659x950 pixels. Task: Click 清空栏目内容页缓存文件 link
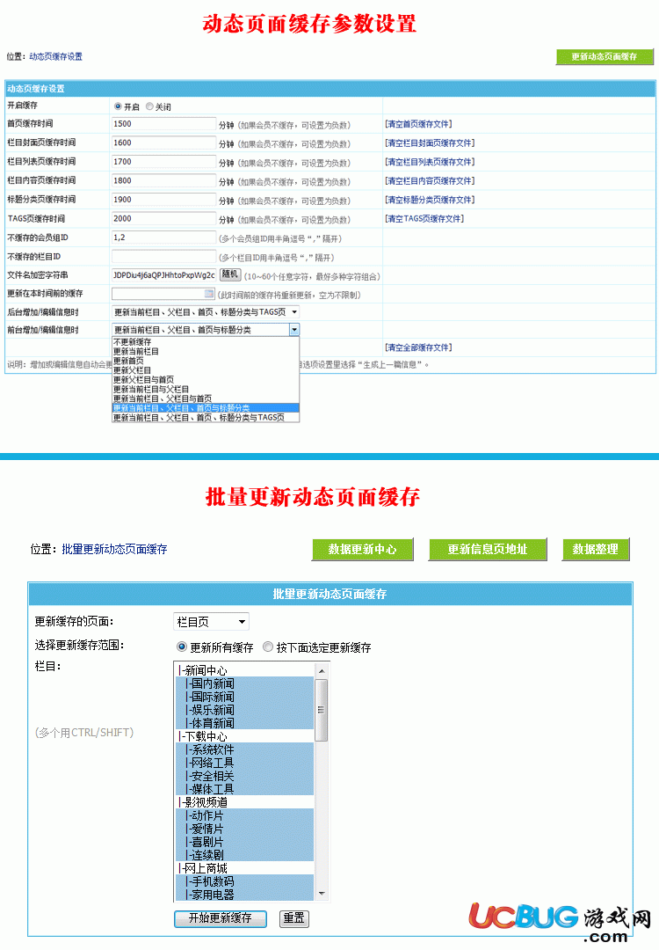[x=430, y=180]
